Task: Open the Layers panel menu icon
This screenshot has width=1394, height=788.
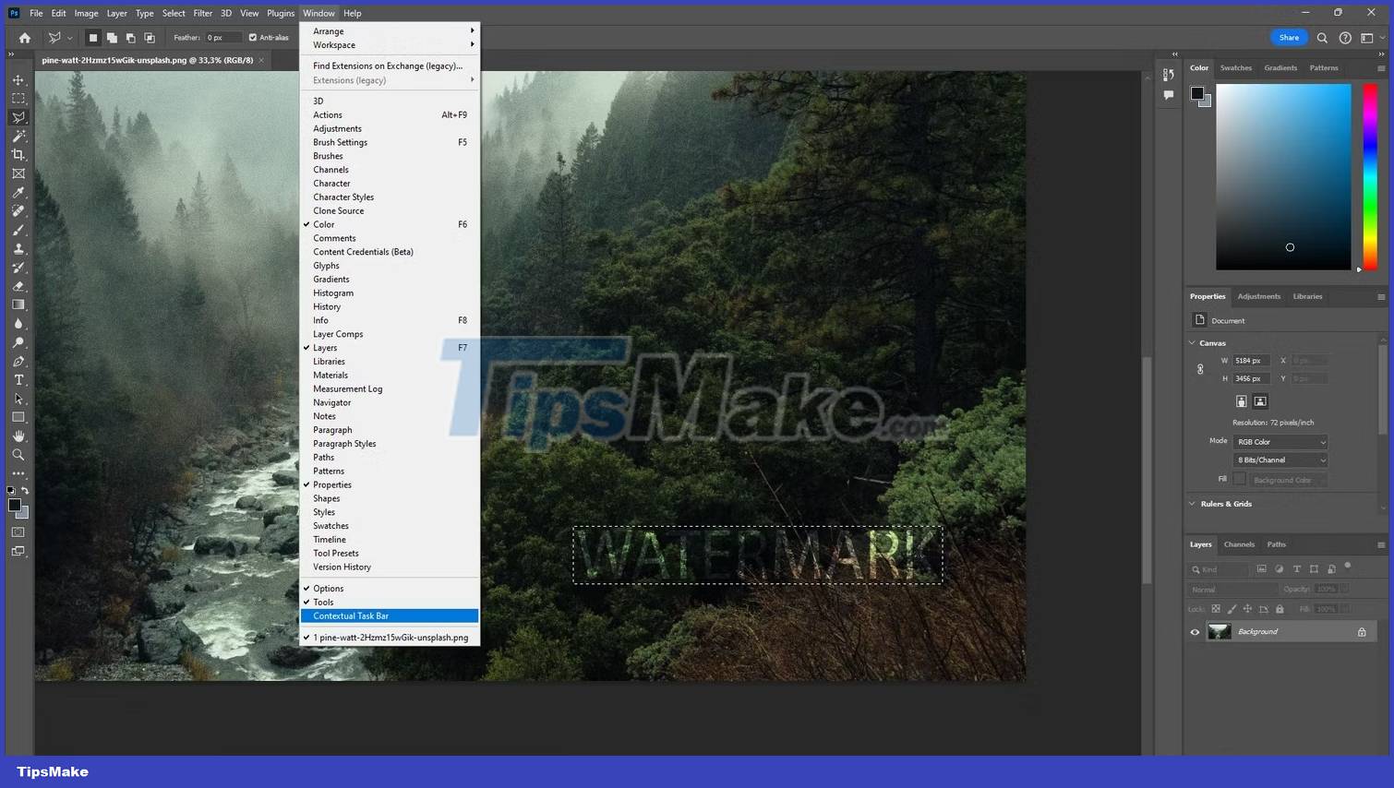Action: [x=1381, y=544]
